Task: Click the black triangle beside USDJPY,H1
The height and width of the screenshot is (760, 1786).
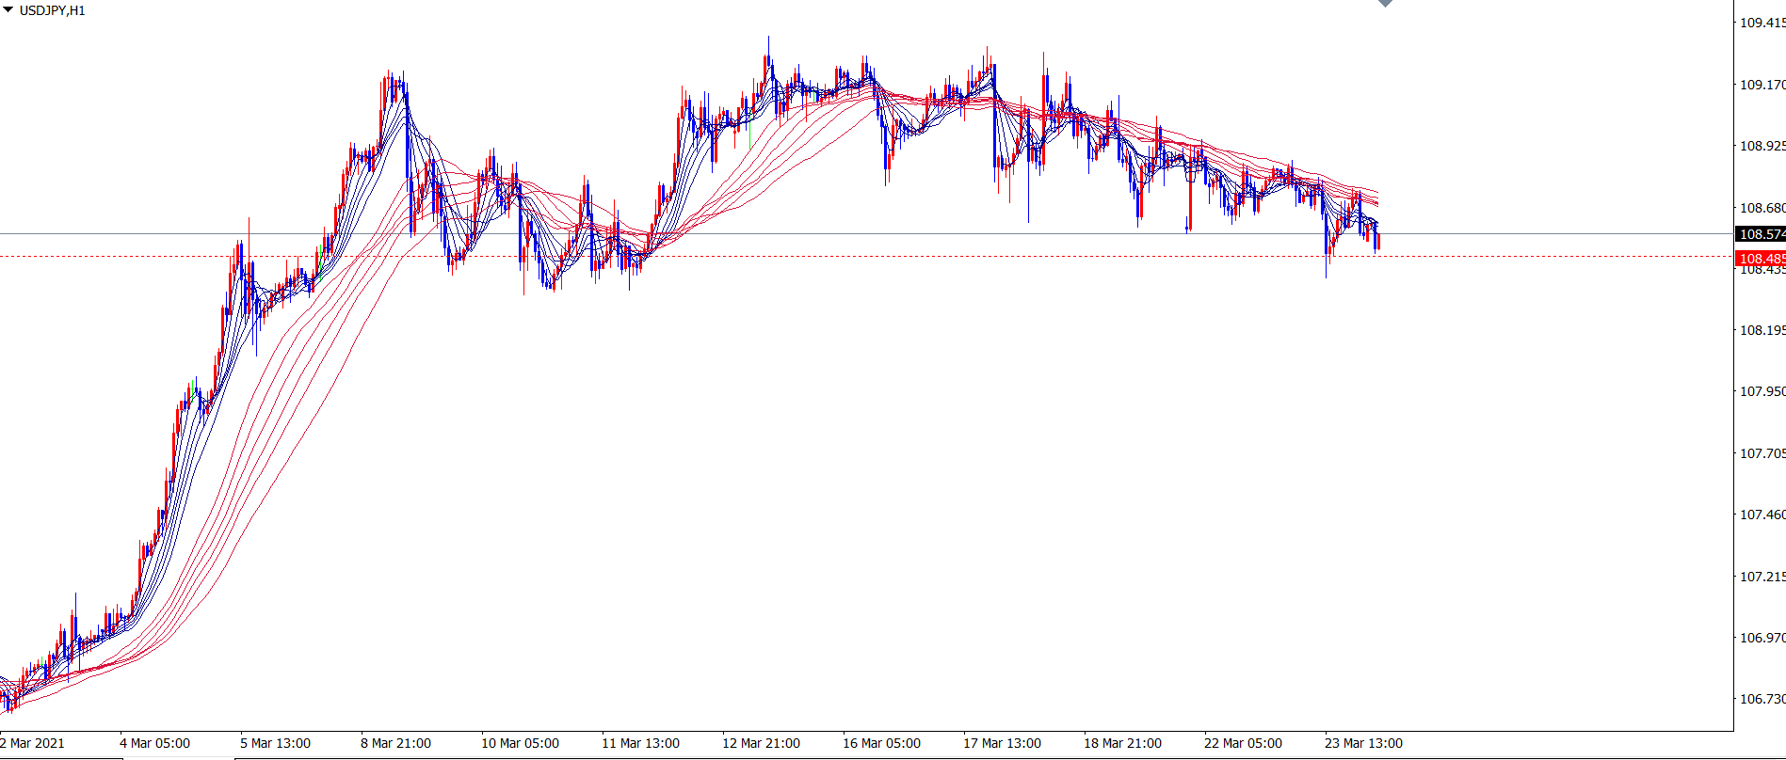Action: (8, 10)
